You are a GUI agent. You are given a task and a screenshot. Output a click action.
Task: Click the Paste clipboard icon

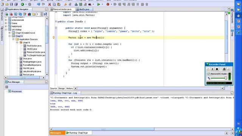[x=59, y=4]
